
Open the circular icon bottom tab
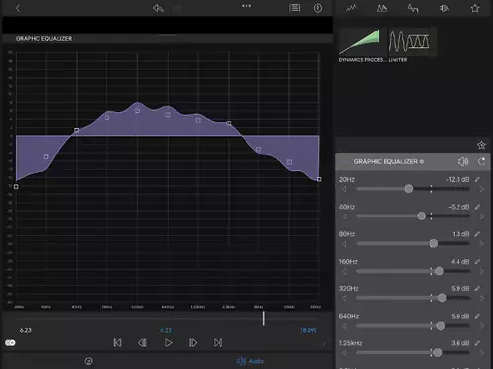[89, 361]
